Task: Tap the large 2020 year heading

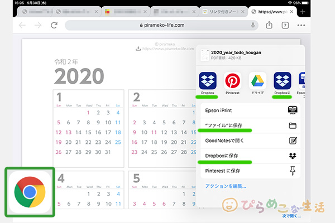Action: coord(79,76)
